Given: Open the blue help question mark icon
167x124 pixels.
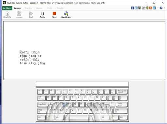Looking at the screenshot, I should point(161,8).
